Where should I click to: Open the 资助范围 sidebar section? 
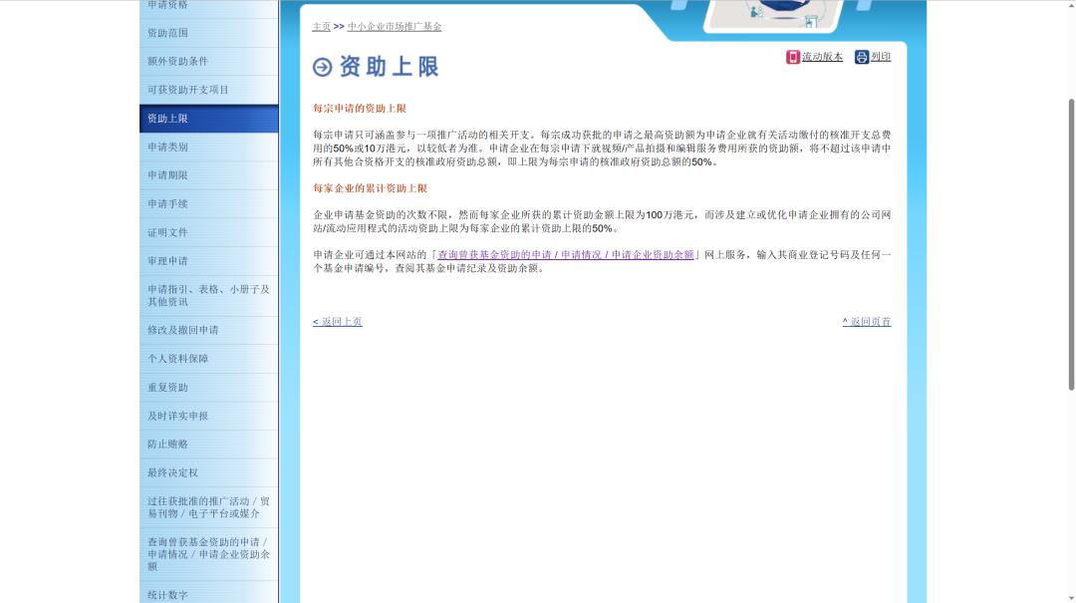tap(169, 32)
